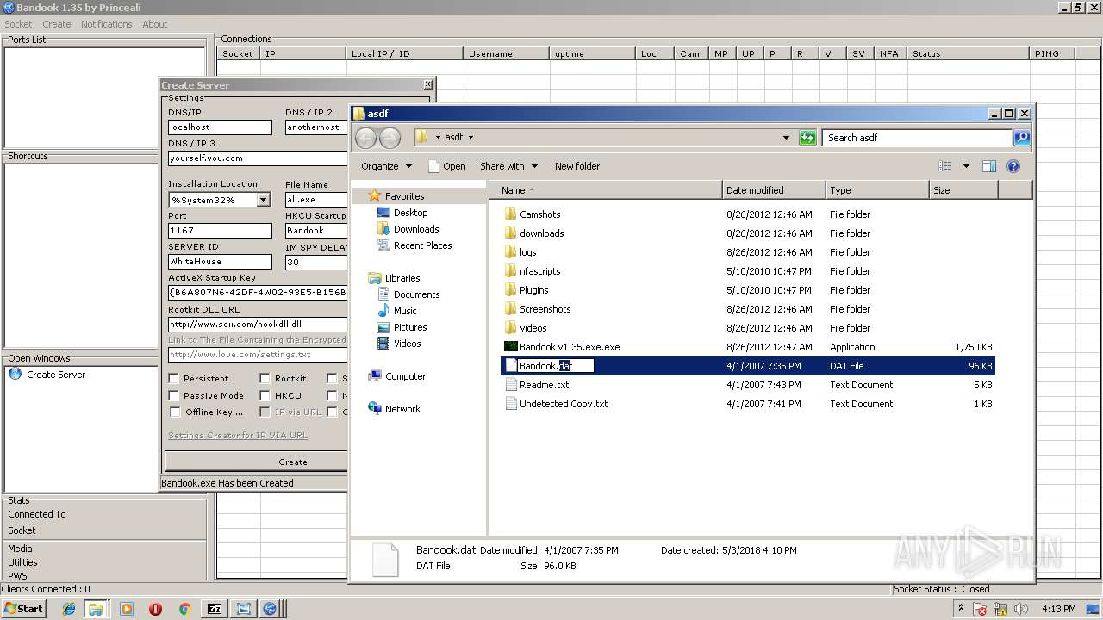Open the views dropdown arrow
This screenshot has height=620, width=1103.
coord(966,166)
